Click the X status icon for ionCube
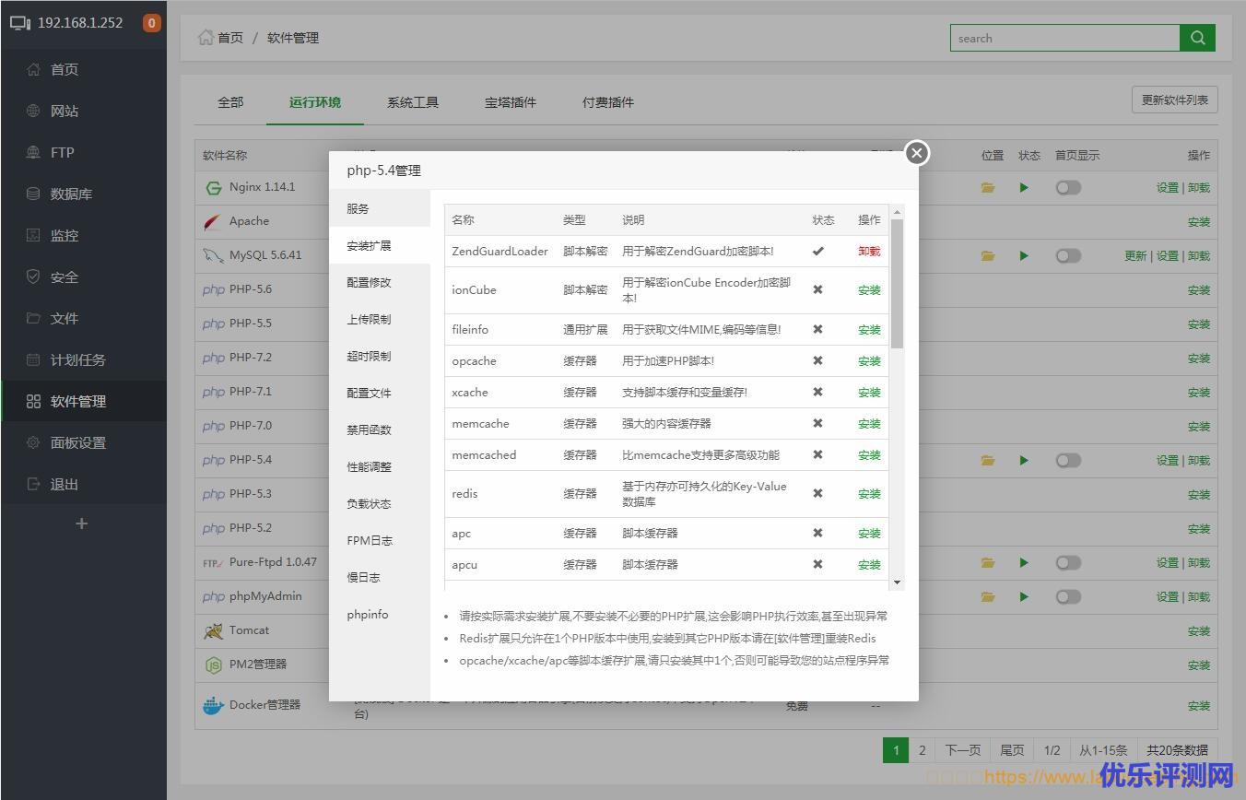Viewport: 1246px width, 800px height. click(817, 289)
